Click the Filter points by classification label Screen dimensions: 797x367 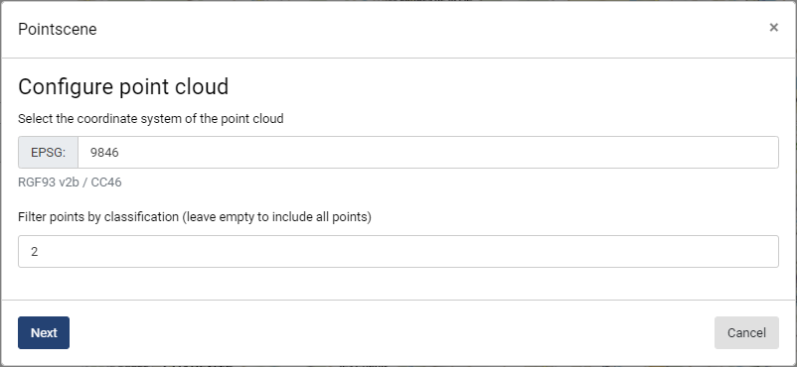195,217
